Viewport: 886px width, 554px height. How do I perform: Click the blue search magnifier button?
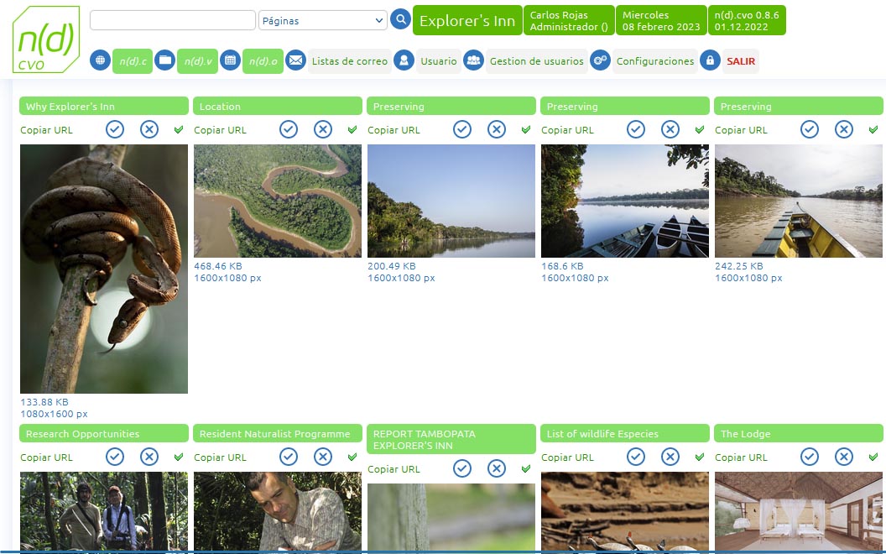400,20
